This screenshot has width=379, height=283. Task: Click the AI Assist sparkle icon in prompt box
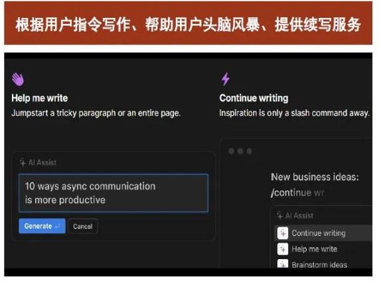[x=23, y=162]
